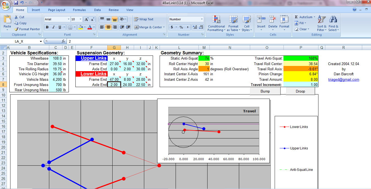Click the yellow Fill Color swatch
Image resolution: width=371 pixels, height=189 pixels.
pyautogui.click(x=81, y=27)
